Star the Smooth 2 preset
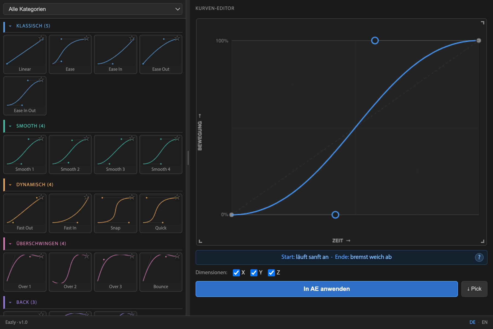The width and height of the screenshot is (493, 329). click(x=87, y=138)
